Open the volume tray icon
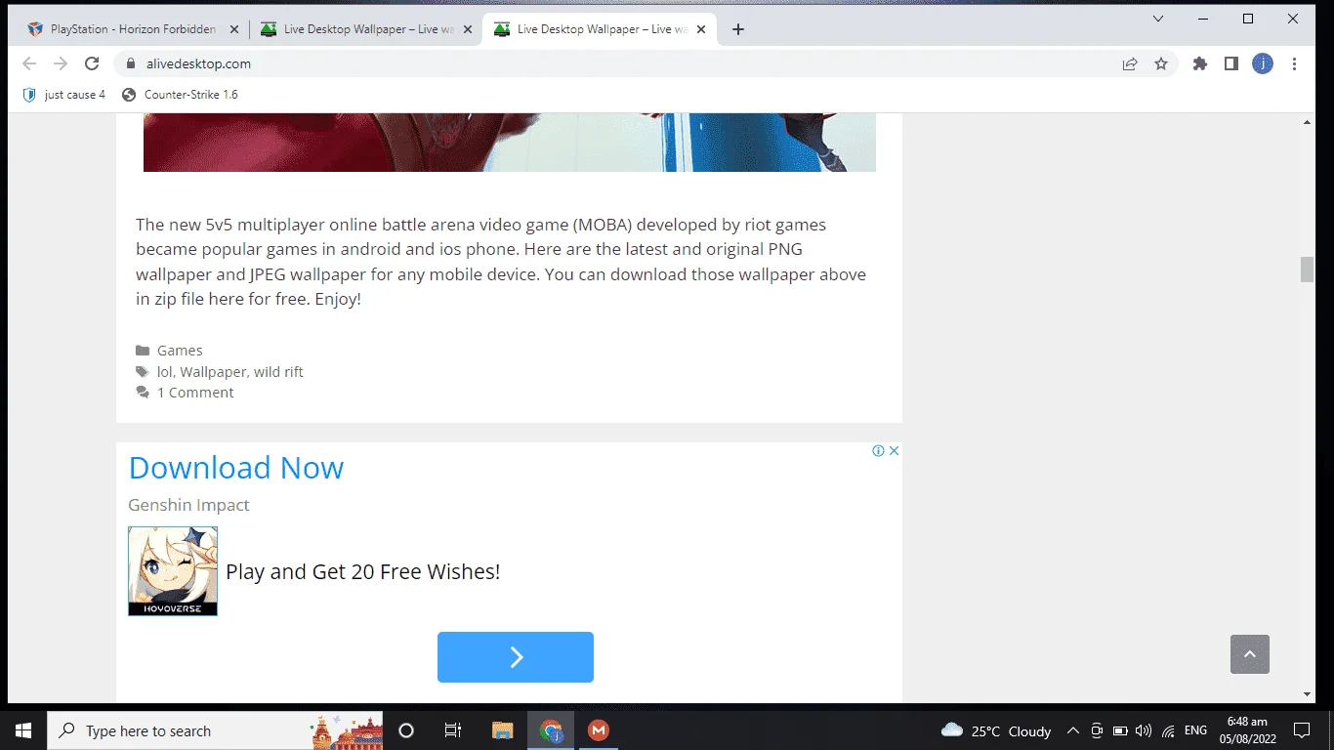This screenshot has width=1334, height=750. point(1144,730)
